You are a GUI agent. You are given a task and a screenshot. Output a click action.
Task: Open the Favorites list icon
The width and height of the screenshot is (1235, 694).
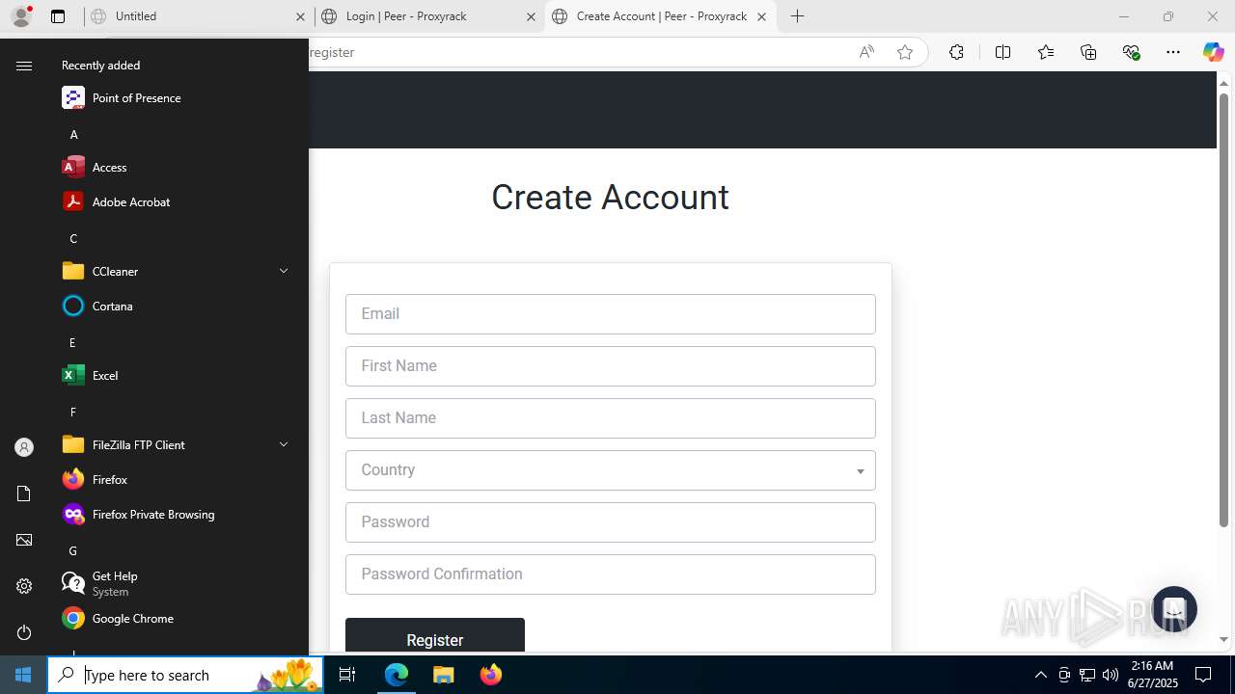(x=1046, y=52)
